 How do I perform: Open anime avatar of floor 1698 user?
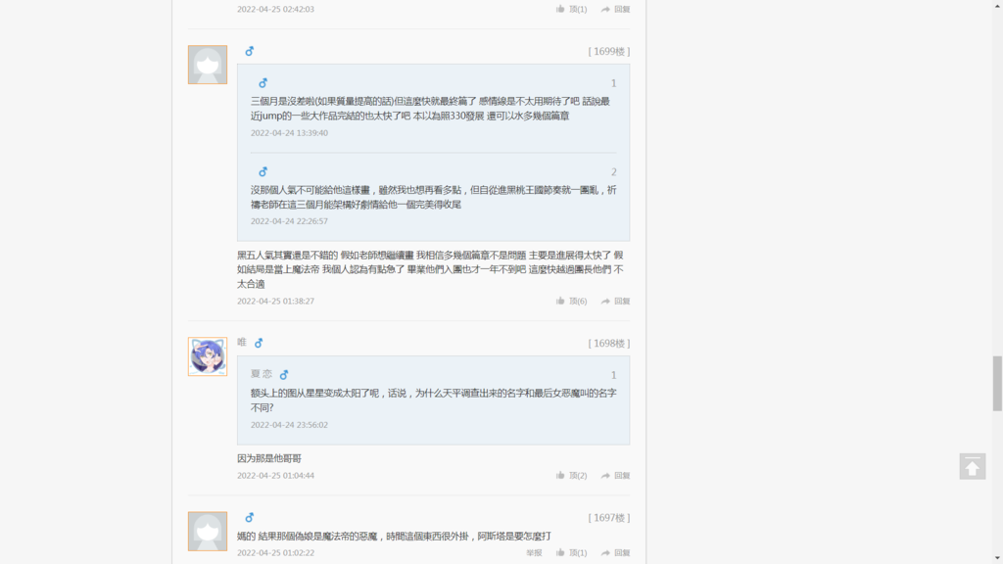click(208, 356)
